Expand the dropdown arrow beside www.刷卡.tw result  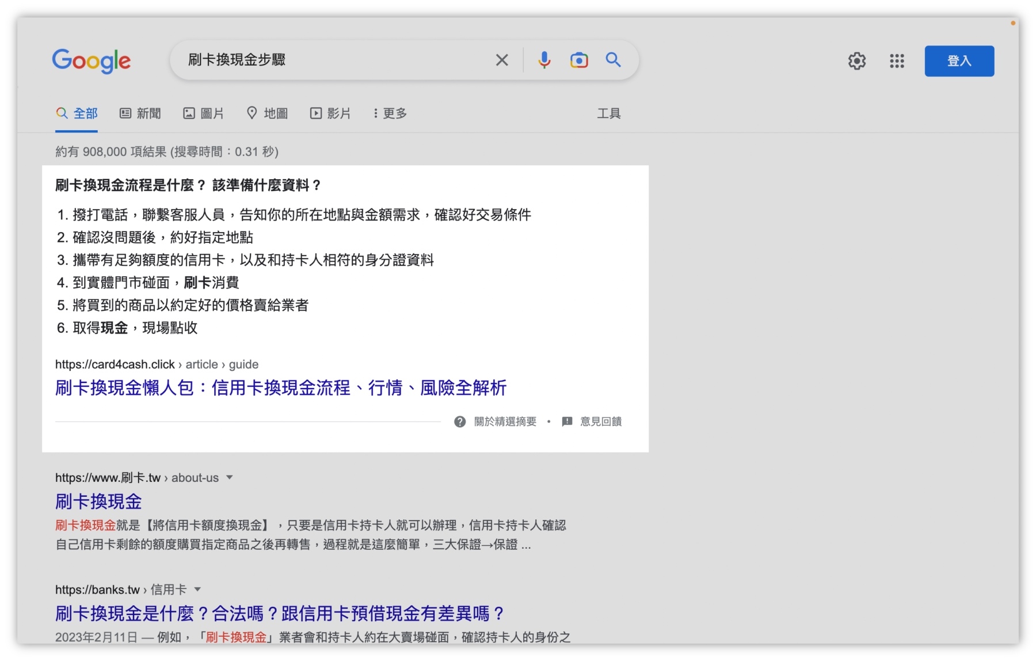tap(230, 477)
